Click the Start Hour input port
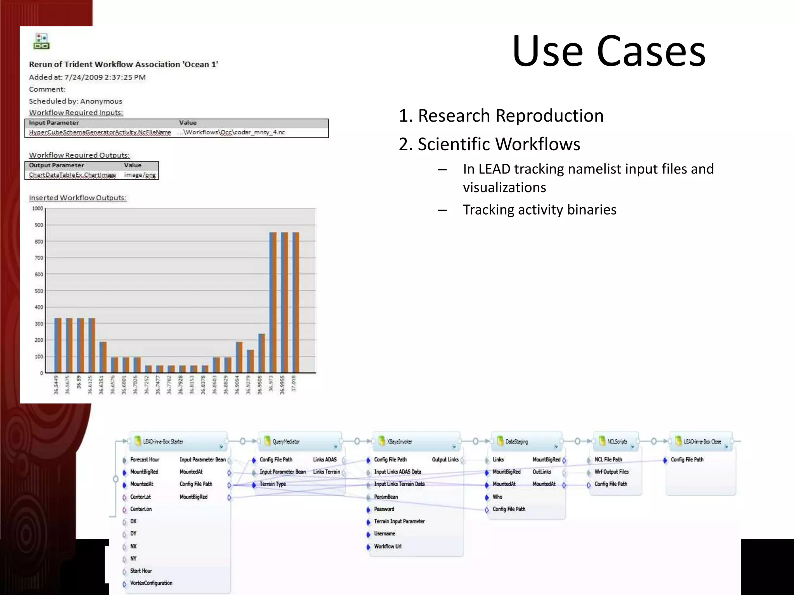The height and width of the screenshot is (595, 794). coord(124,571)
